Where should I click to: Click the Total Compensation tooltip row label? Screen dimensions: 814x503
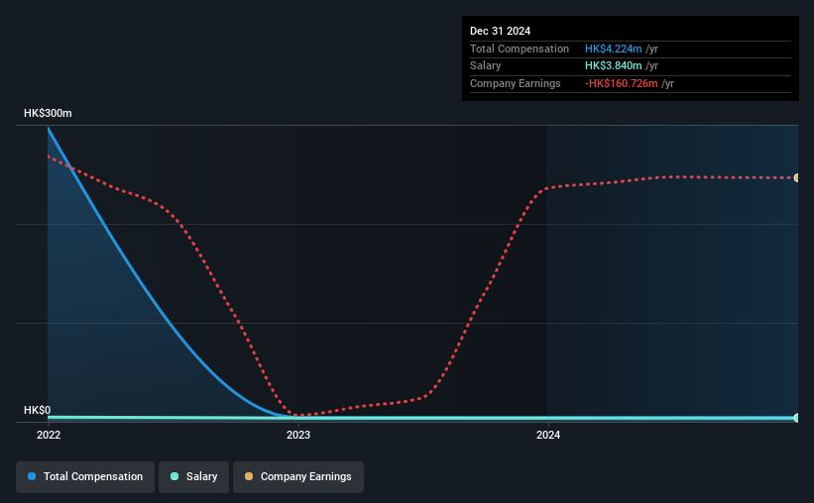[520, 49]
